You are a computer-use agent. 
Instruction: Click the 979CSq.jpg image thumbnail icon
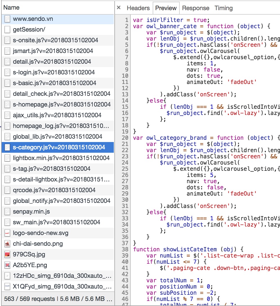tap(8, 254)
